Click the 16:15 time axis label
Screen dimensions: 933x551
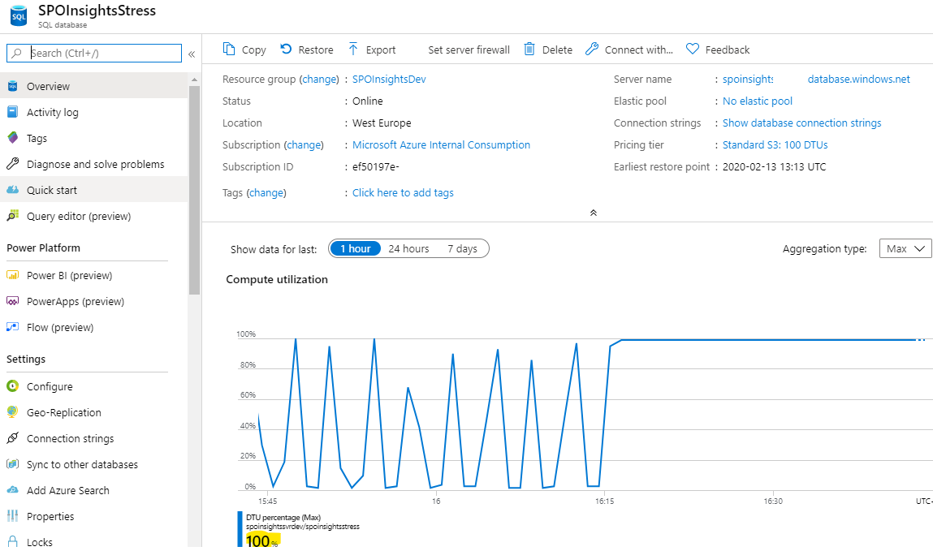[605, 501]
